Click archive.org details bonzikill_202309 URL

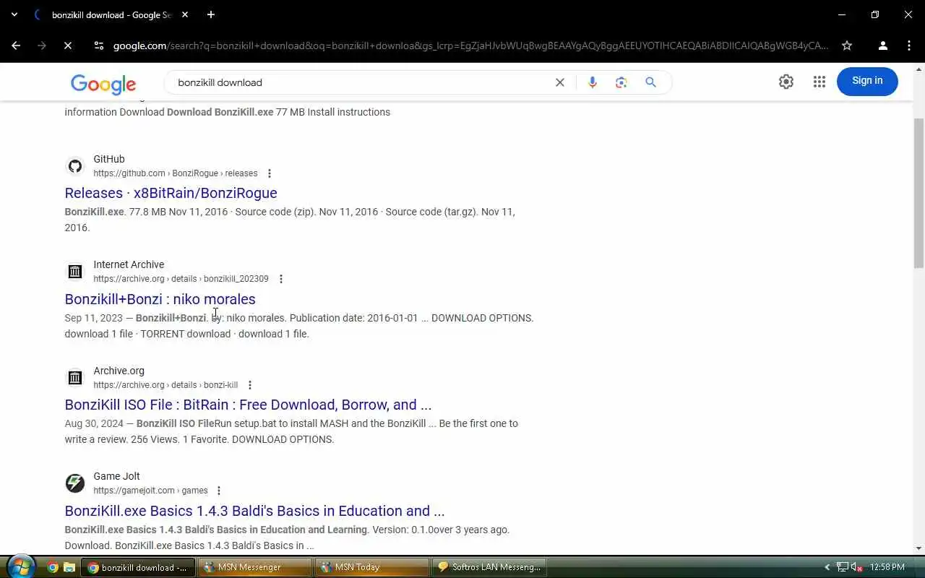pos(181,279)
